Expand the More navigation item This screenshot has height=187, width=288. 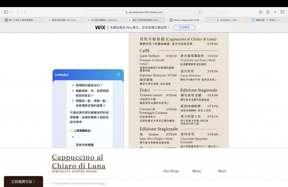click(x=222, y=171)
